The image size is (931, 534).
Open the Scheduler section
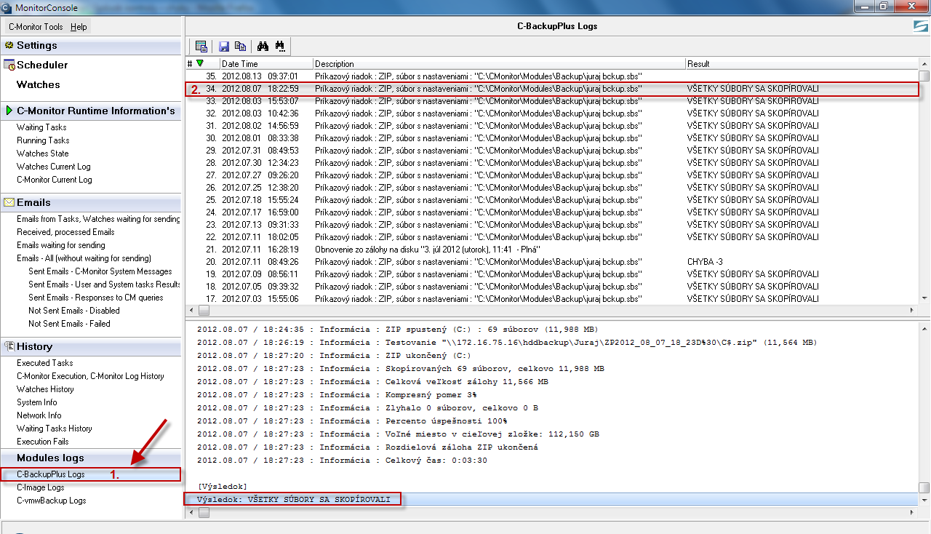click(x=42, y=65)
